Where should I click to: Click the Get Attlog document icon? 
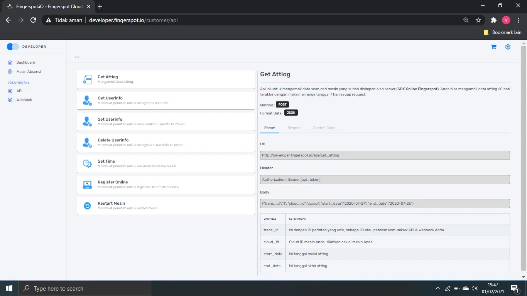click(88, 79)
